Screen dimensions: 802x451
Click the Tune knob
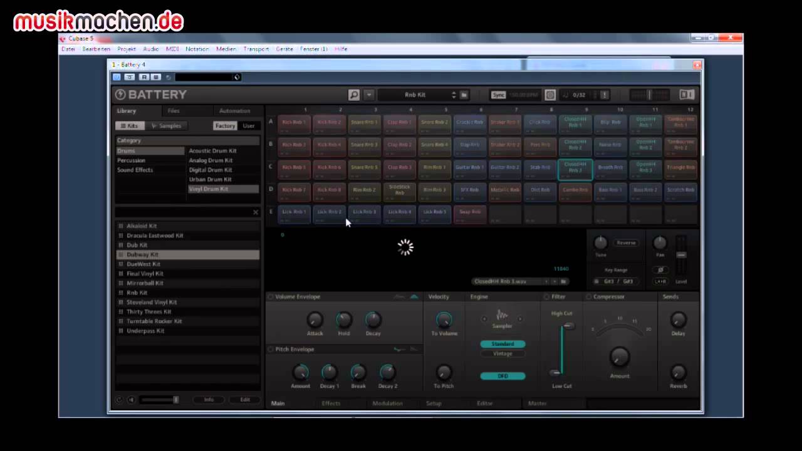coord(600,242)
